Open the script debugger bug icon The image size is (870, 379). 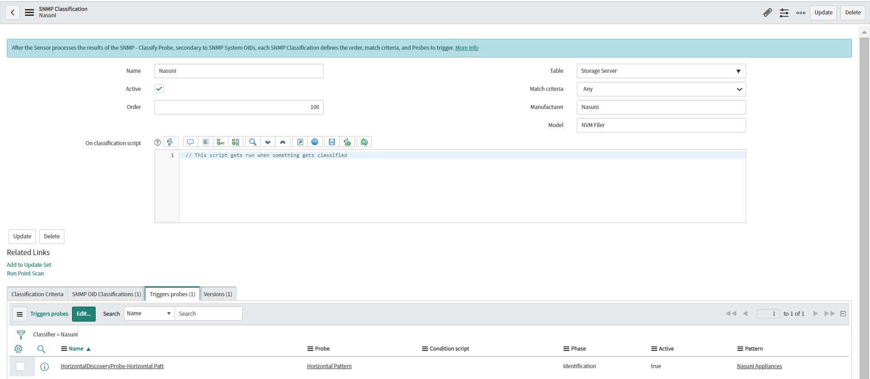click(364, 142)
